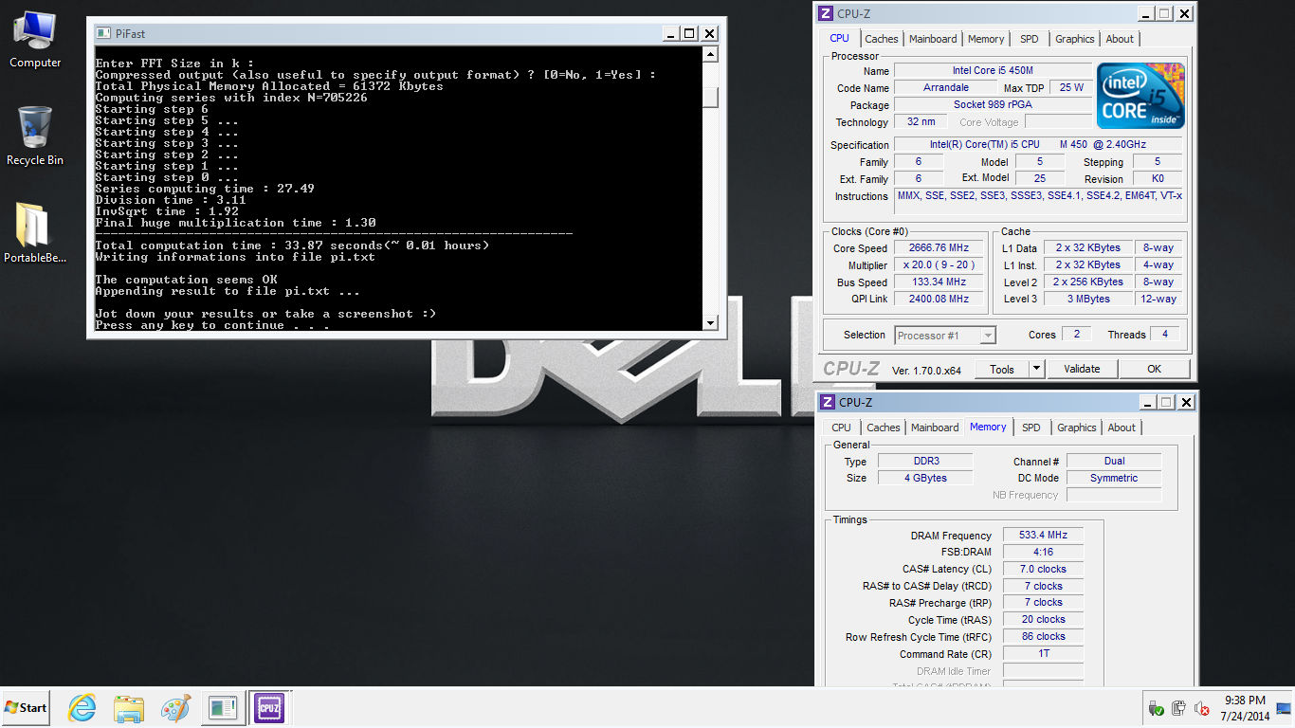Image resolution: width=1295 pixels, height=728 pixels.
Task: Select CPU tab in lower CPU-Z window
Action: pos(842,428)
